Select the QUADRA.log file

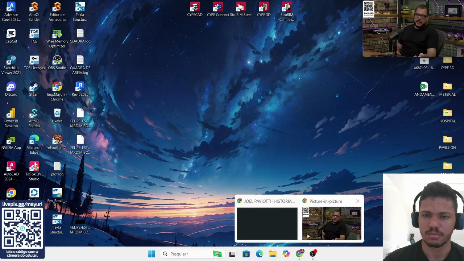pos(80,36)
